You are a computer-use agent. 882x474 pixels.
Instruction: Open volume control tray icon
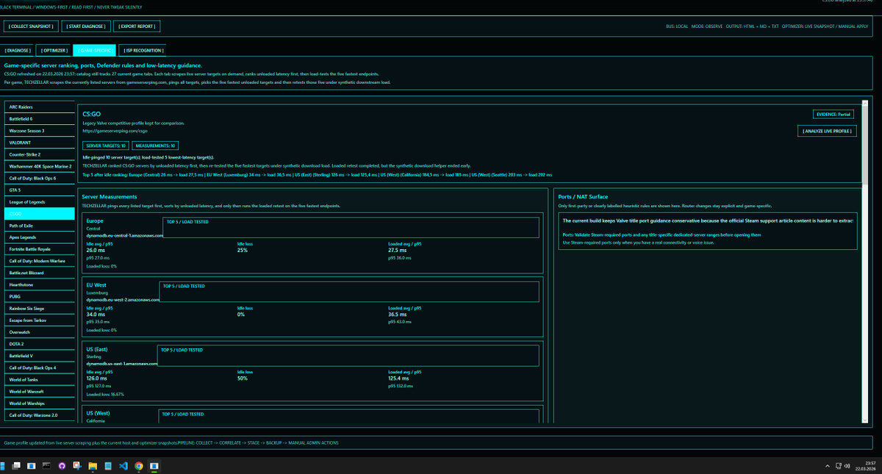click(x=847, y=466)
